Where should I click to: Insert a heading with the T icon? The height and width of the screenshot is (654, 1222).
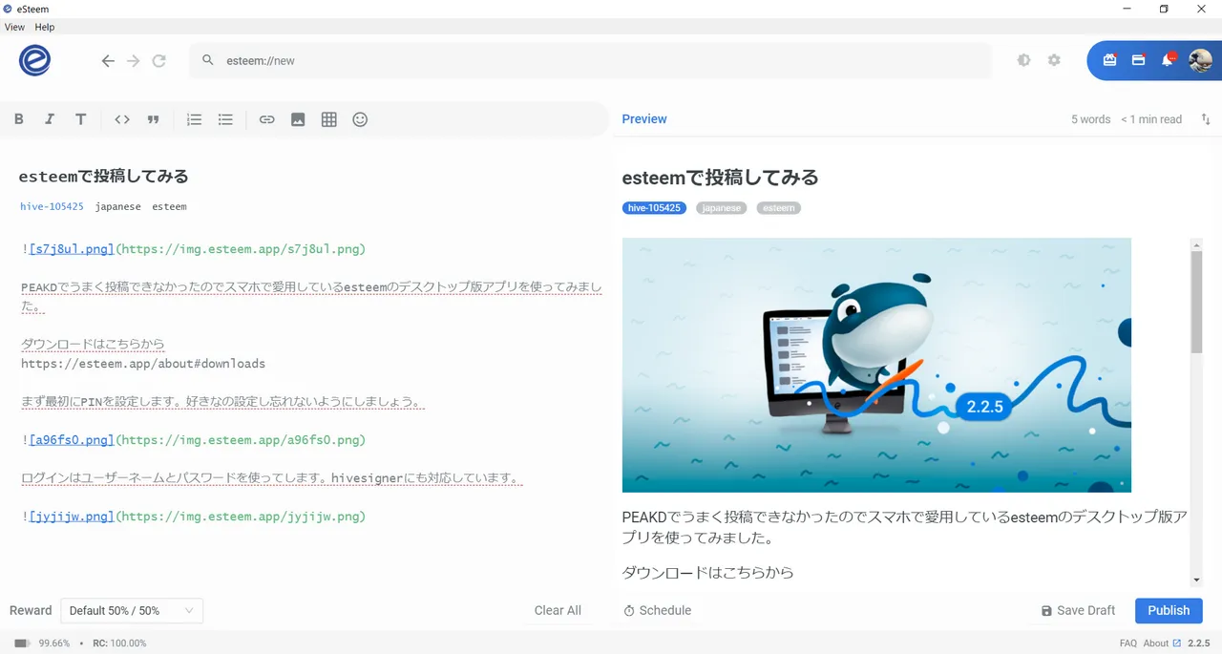coord(81,119)
